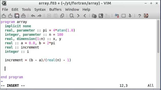Screen dimensions: 161x90
Task: Maximize the VIM window with plus button
Action: (151, 3)
